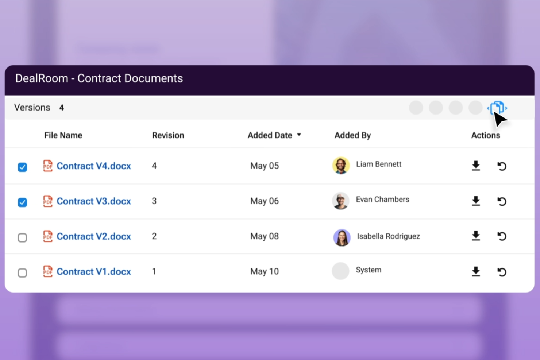Click the System placeholder avatar
The height and width of the screenshot is (360, 540).
[340, 271]
